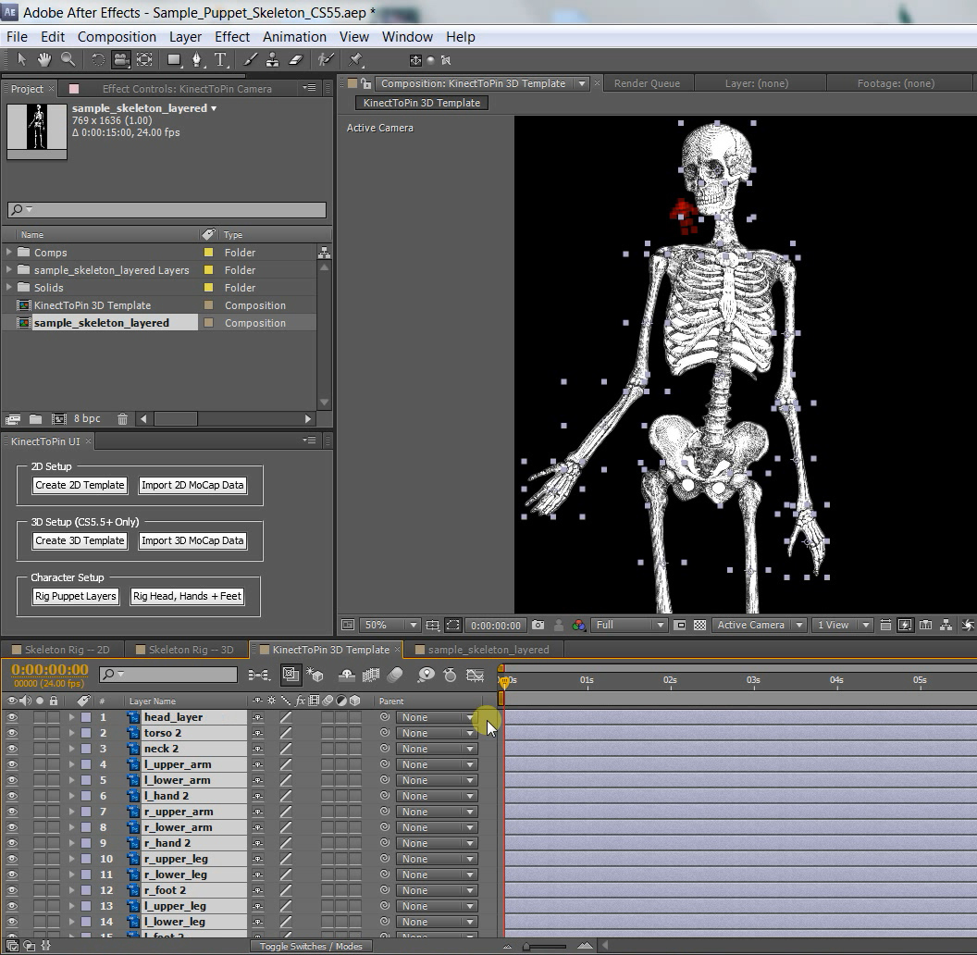Select the Eraser tool
Viewport: 977px width, 955px height.
coord(296,60)
